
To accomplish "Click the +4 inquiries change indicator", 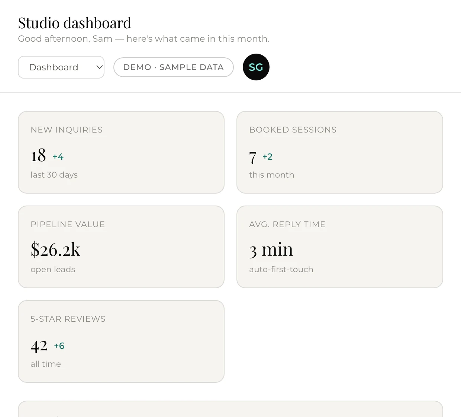I will click(58, 157).
